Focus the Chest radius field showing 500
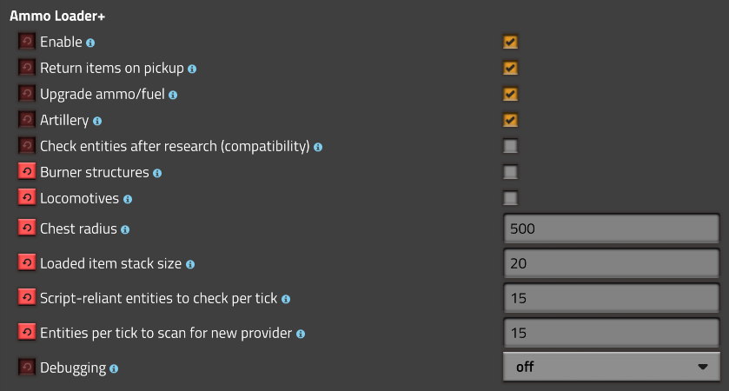 point(612,229)
